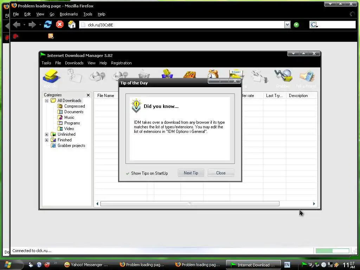
Task: Go back with Firefox Back arrow
Action: (x=17, y=25)
